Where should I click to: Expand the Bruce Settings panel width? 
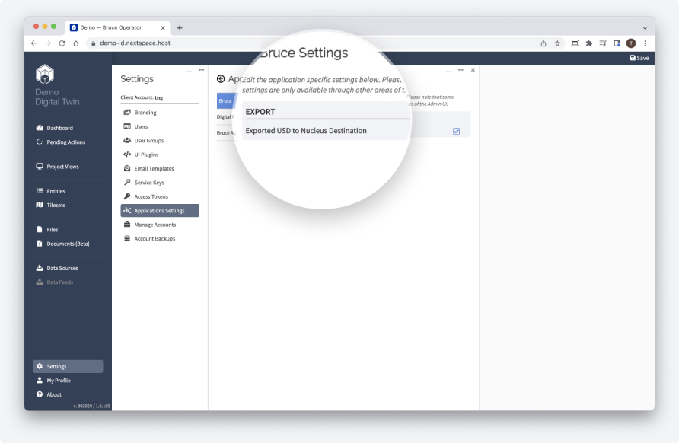tap(461, 70)
